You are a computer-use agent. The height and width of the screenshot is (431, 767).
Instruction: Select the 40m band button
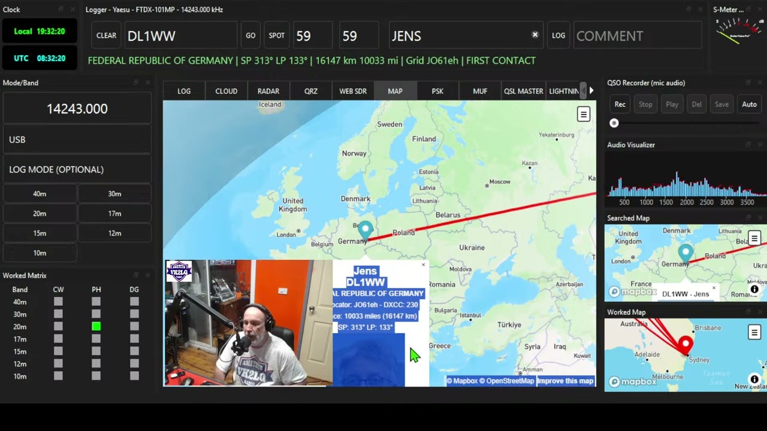40,194
